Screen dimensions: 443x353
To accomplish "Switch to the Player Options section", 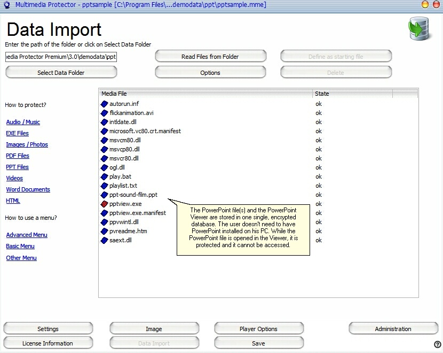I will (258, 329).
